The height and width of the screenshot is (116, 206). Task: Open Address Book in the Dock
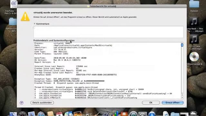pos(50,114)
